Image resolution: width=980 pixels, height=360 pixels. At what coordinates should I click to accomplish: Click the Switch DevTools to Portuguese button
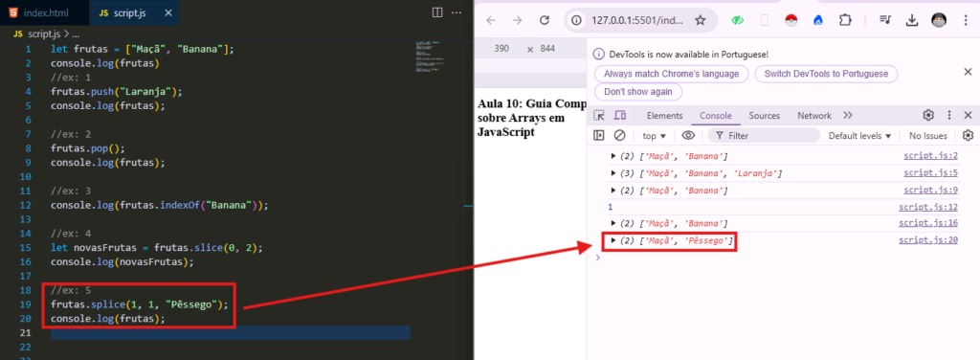coord(826,74)
